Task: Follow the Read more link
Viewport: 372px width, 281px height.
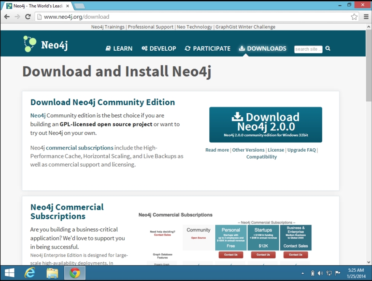Action: pos(217,150)
